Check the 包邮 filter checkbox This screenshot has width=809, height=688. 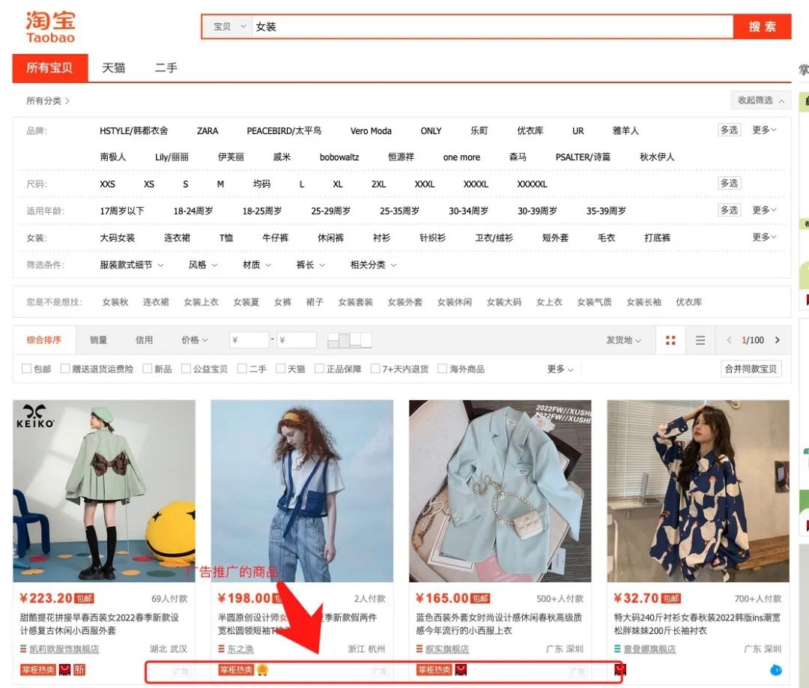(x=26, y=369)
